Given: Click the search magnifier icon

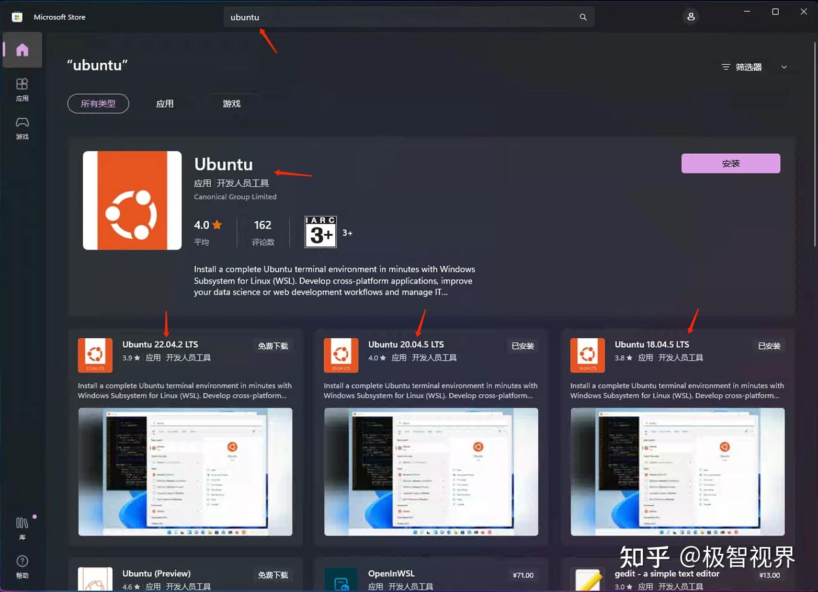Looking at the screenshot, I should coord(583,17).
